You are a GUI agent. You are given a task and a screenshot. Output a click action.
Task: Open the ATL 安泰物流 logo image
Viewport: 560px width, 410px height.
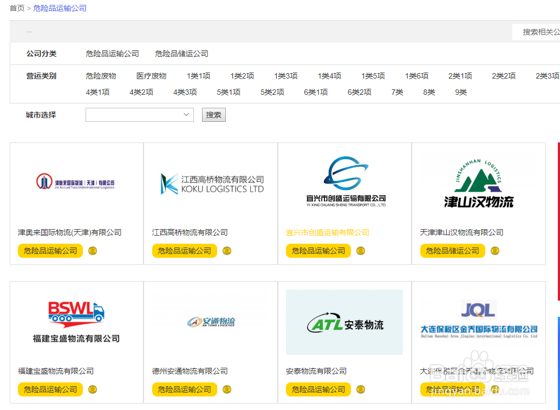[344, 322]
